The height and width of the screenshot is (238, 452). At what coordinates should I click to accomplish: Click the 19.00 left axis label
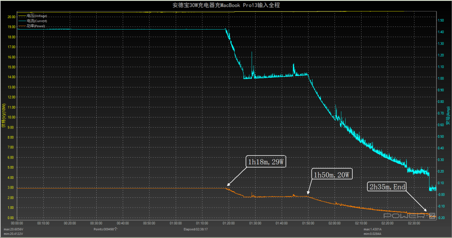click(11, 27)
